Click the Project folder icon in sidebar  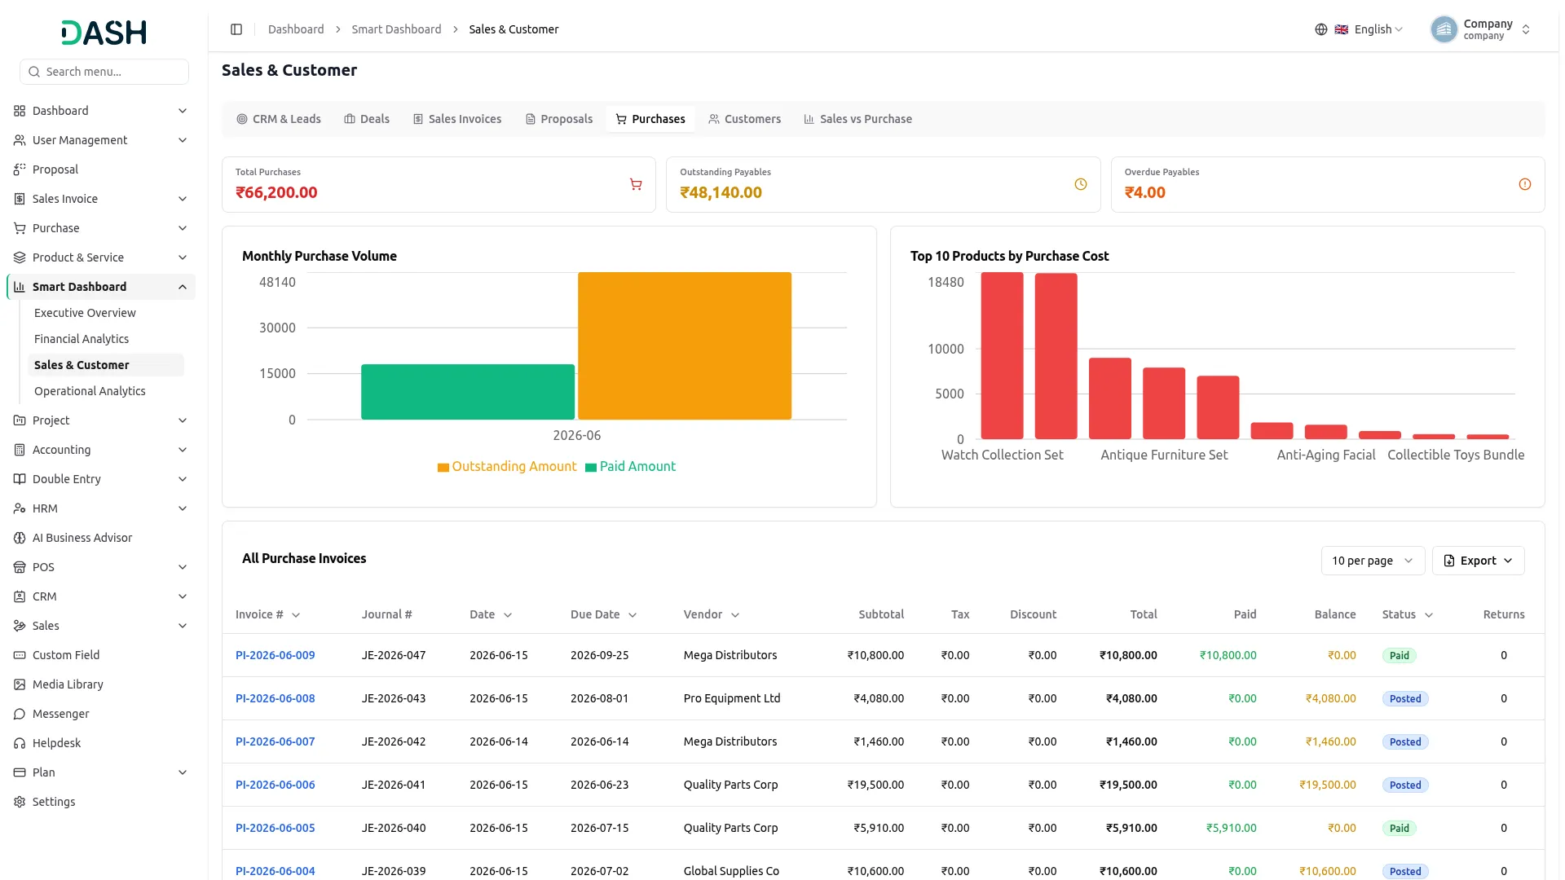click(20, 420)
